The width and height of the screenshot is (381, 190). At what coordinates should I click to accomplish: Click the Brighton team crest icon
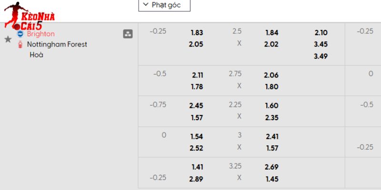click(x=20, y=34)
